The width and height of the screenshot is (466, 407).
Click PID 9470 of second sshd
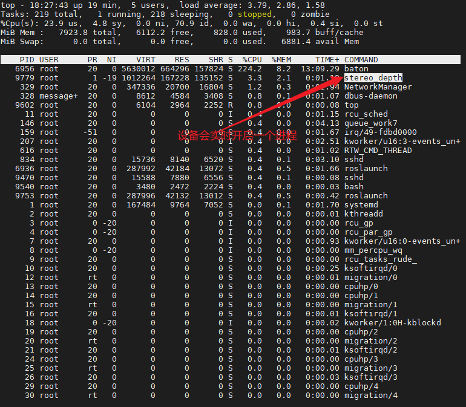25,178
